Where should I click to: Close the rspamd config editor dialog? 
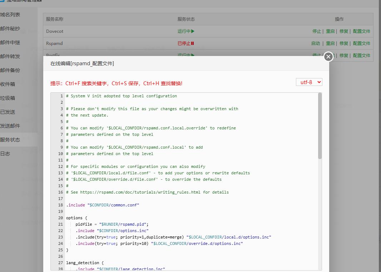coord(328,57)
